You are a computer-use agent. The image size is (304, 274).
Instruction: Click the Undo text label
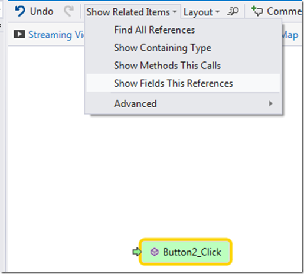(41, 11)
